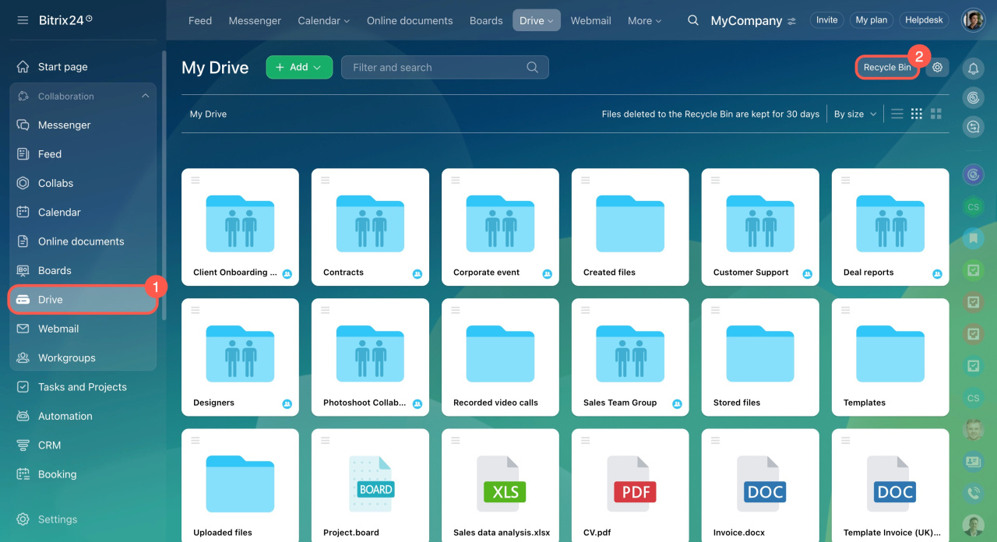
Task: Open Booking in the left sidebar
Action: coord(57,474)
